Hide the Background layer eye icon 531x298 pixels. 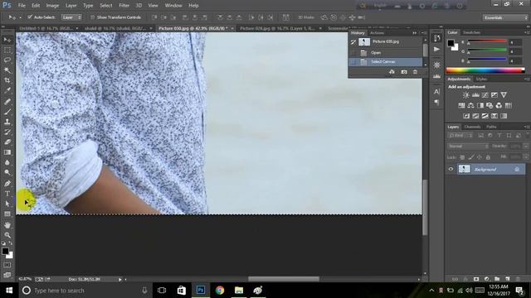(451, 169)
